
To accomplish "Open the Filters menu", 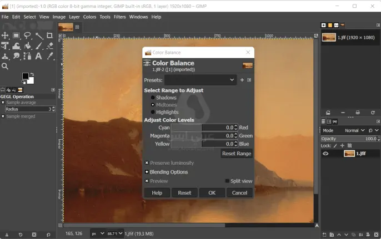I will pyautogui.click(x=119, y=17).
